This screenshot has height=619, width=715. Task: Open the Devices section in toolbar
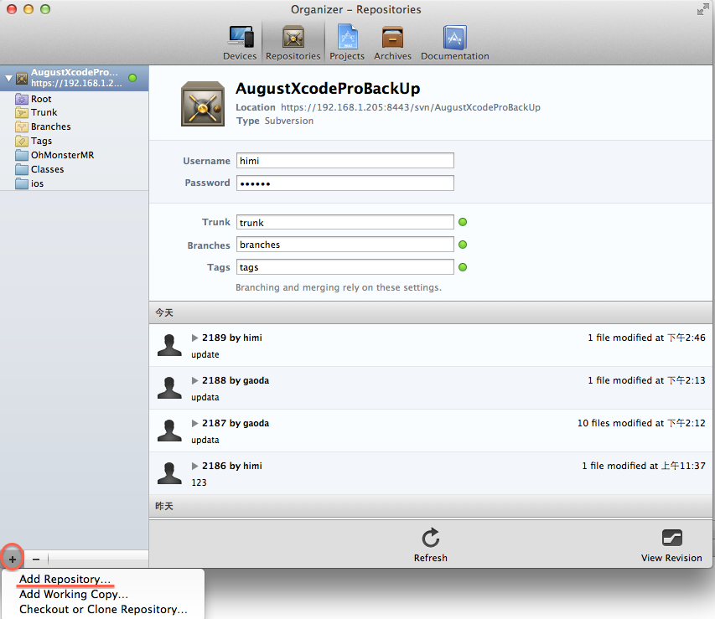pyautogui.click(x=240, y=42)
